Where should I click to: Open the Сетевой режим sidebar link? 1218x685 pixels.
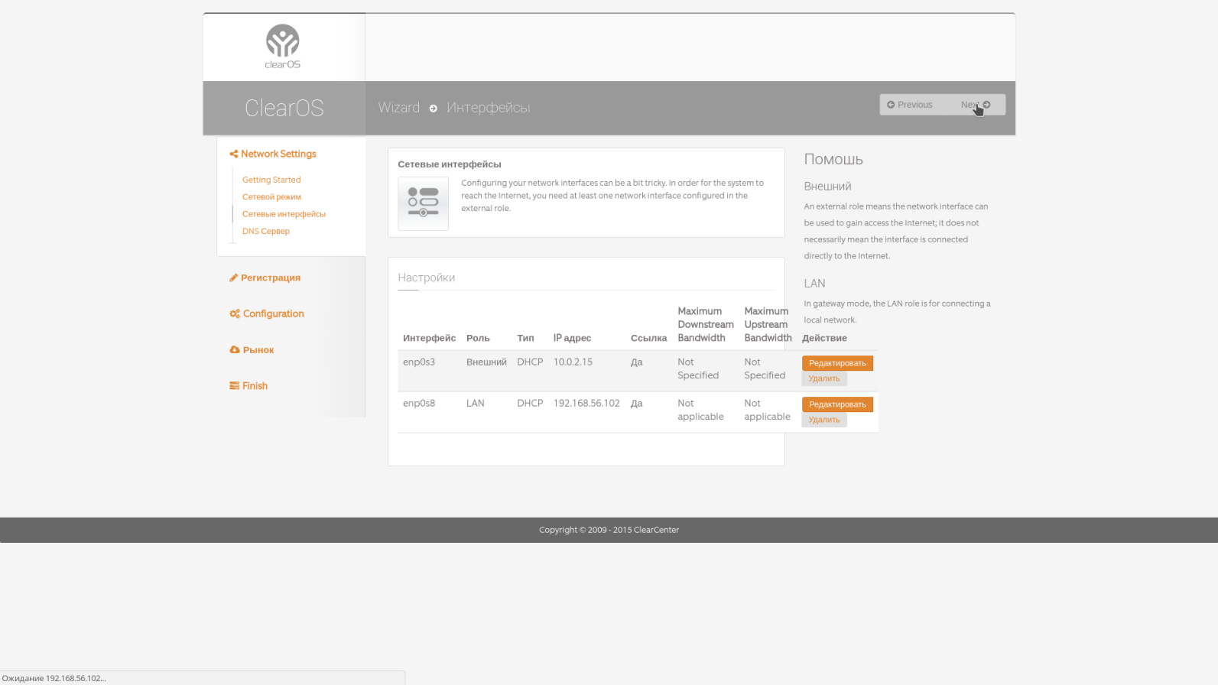(271, 196)
